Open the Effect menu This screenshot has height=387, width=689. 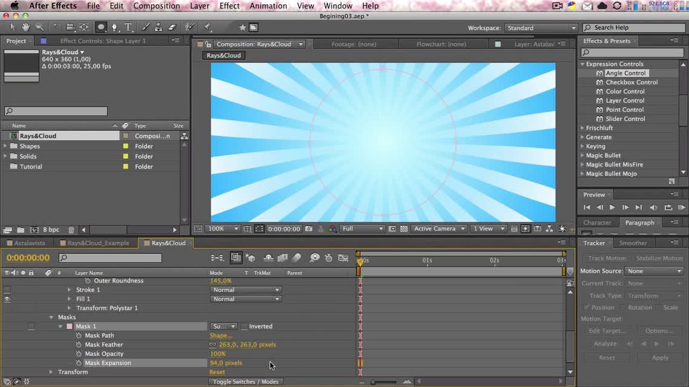click(229, 5)
